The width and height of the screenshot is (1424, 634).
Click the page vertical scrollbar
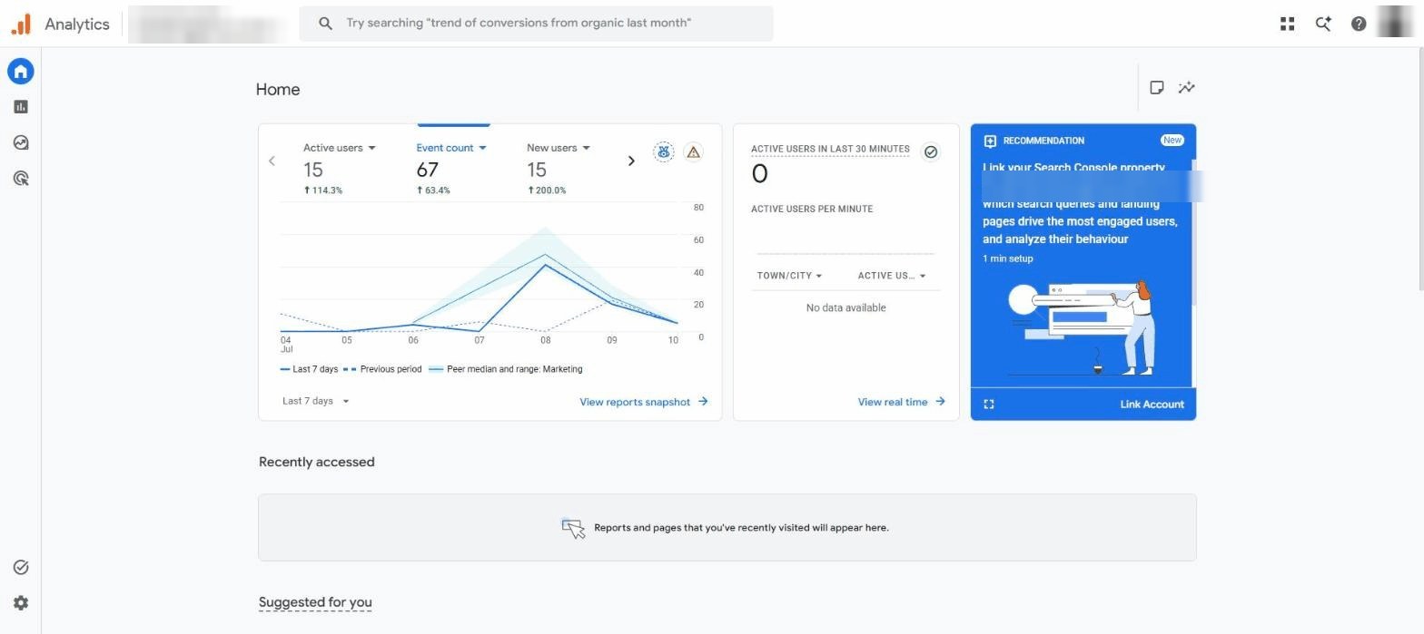[x=1419, y=171]
